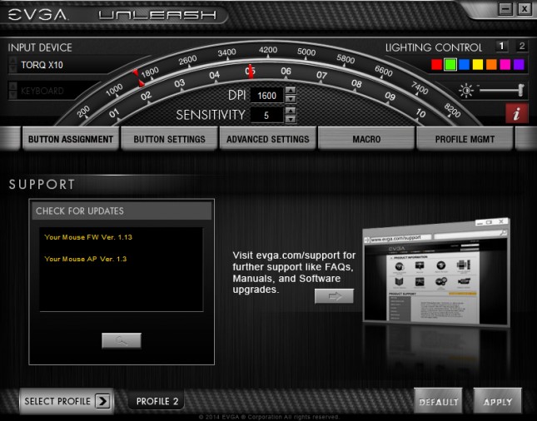537x421 pixels.
Task: Click the keyboard device down arrow
Action: pyautogui.click(x=12, y=95)
